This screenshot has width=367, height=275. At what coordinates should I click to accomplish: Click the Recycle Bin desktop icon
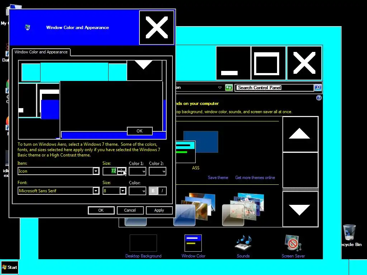pyautogui.click(x=349, y=232)
